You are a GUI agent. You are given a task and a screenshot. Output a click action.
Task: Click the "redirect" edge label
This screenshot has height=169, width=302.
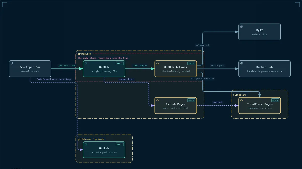tap(217, 102)
